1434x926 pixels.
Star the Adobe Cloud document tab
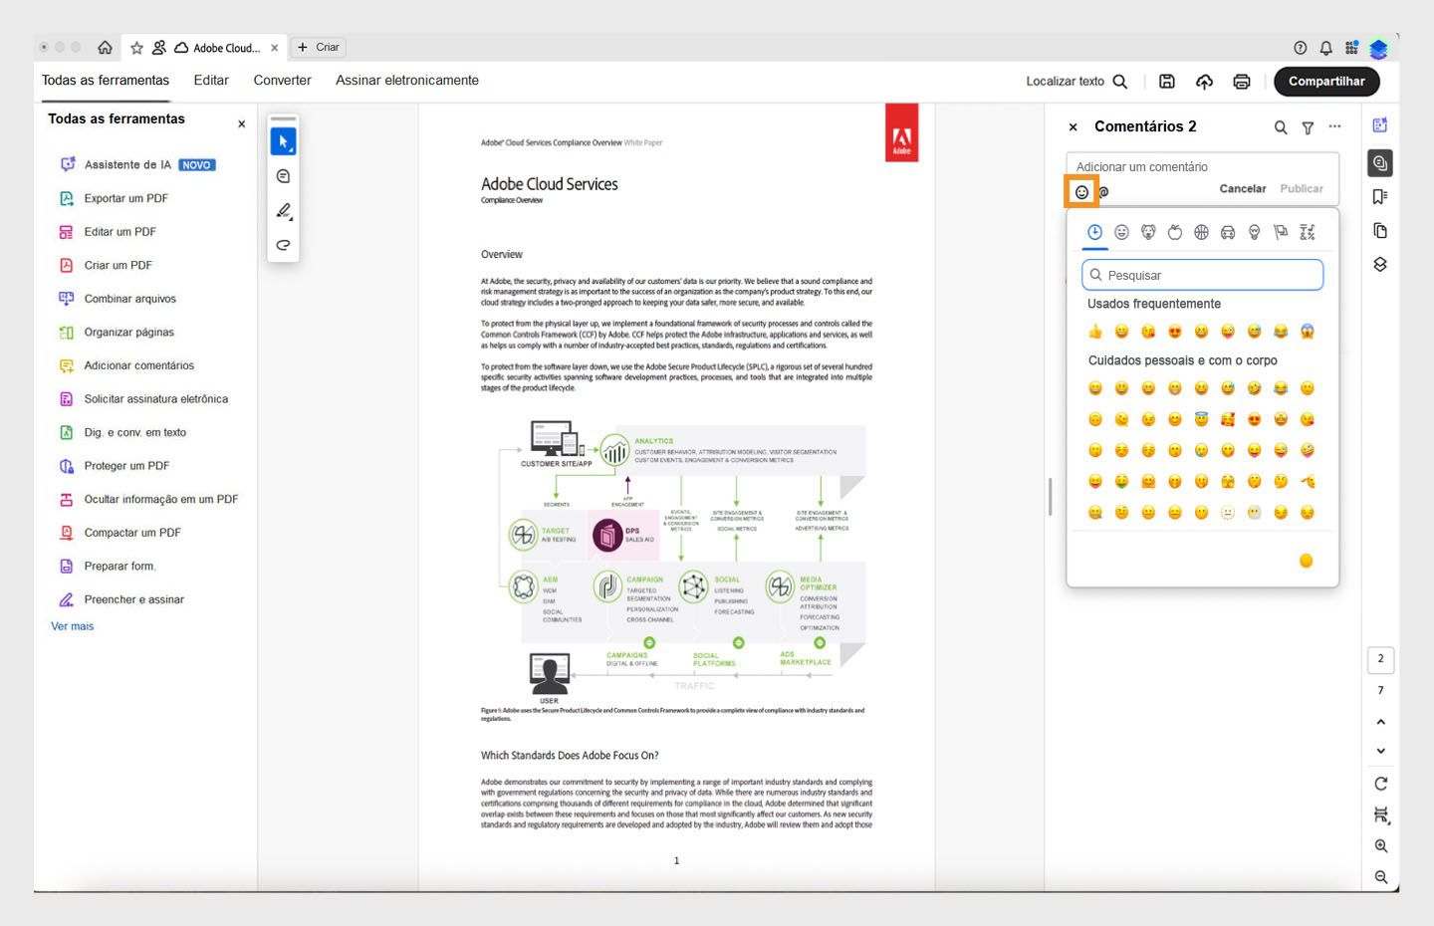pos(136,48)
